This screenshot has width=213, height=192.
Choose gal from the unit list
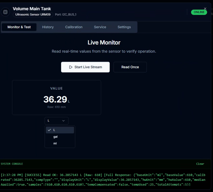point(60,137)
